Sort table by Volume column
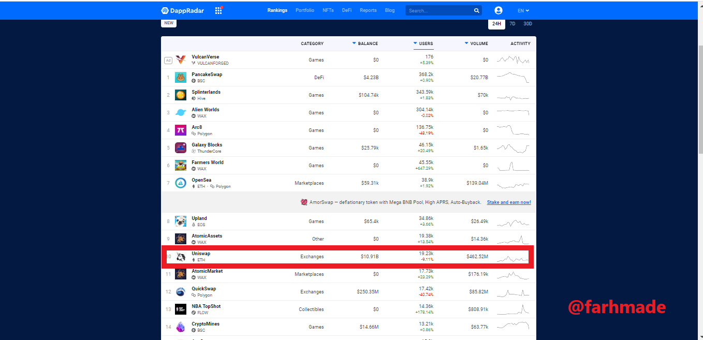 tap(476, 43)
